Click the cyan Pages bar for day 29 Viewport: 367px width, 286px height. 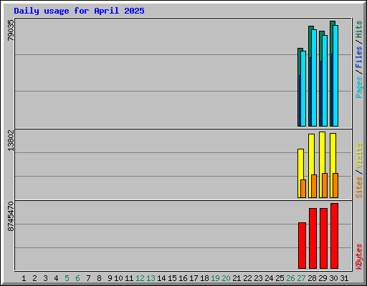click(325, 81)
